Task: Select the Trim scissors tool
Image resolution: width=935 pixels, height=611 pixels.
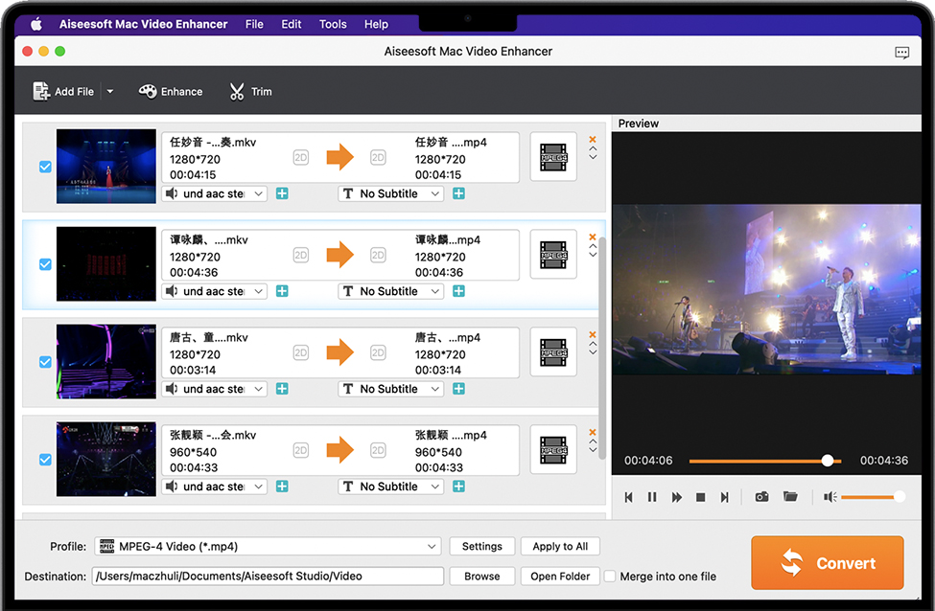Action: (237, 92)
